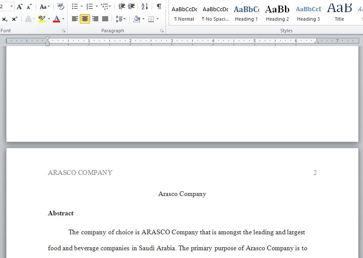This screenshot has width=363, height=258.
Task: Click the Shrink Font button
Action: coord(29,6)
